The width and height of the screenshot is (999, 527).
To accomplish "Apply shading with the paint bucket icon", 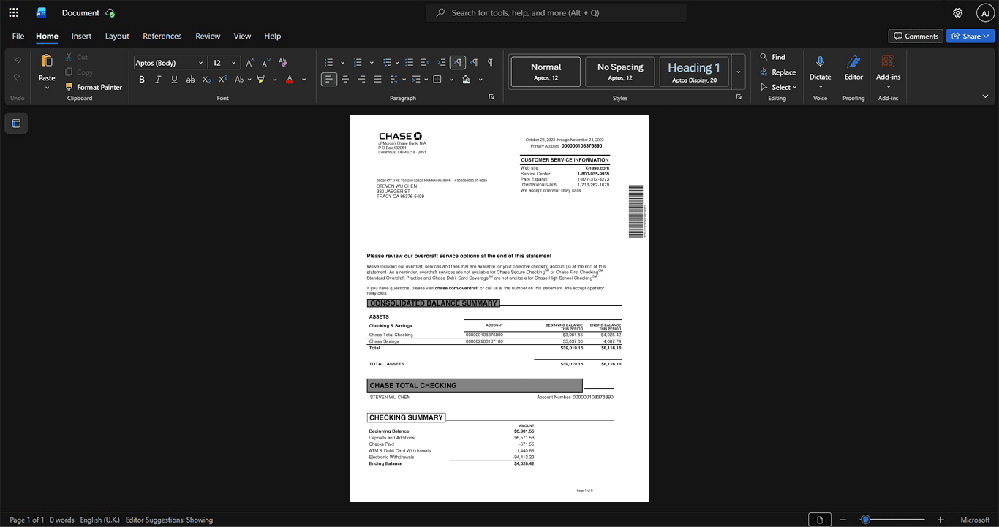I will coord(466,79).
